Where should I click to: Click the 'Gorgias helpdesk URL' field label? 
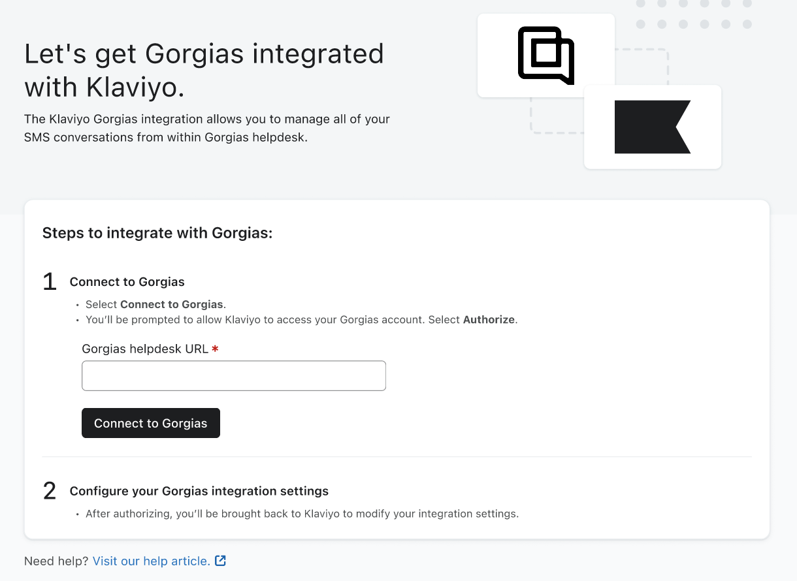tap(144, 349)
